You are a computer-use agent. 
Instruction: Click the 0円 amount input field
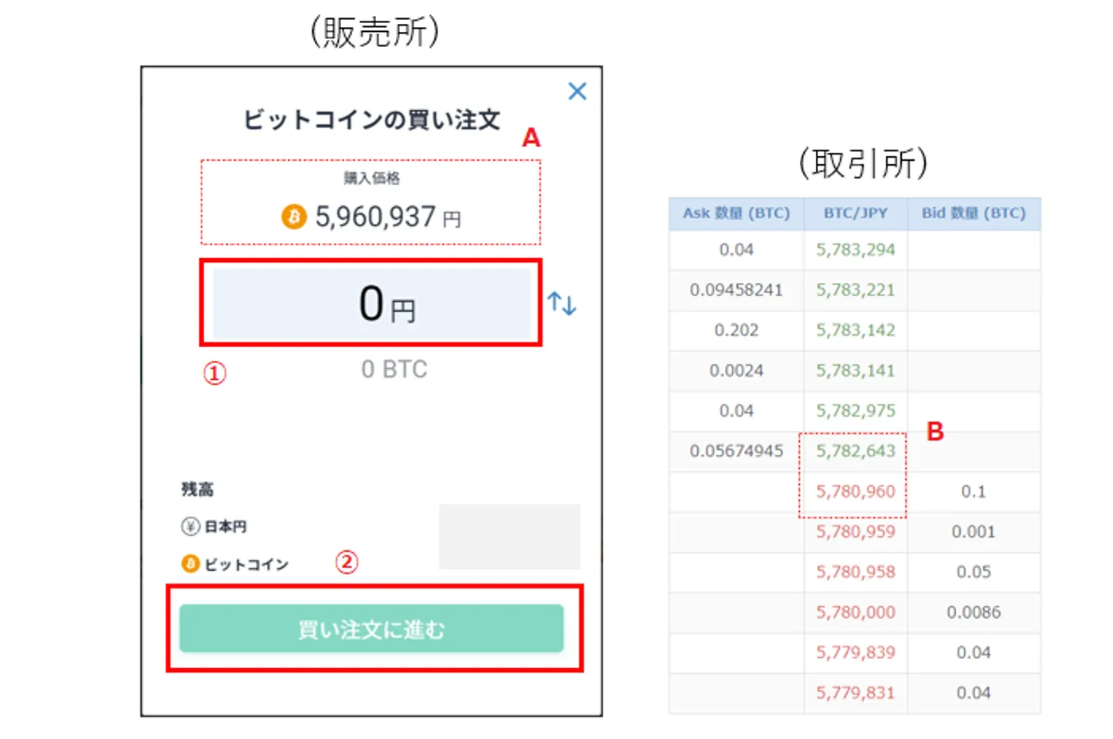(x=371, y=303)
